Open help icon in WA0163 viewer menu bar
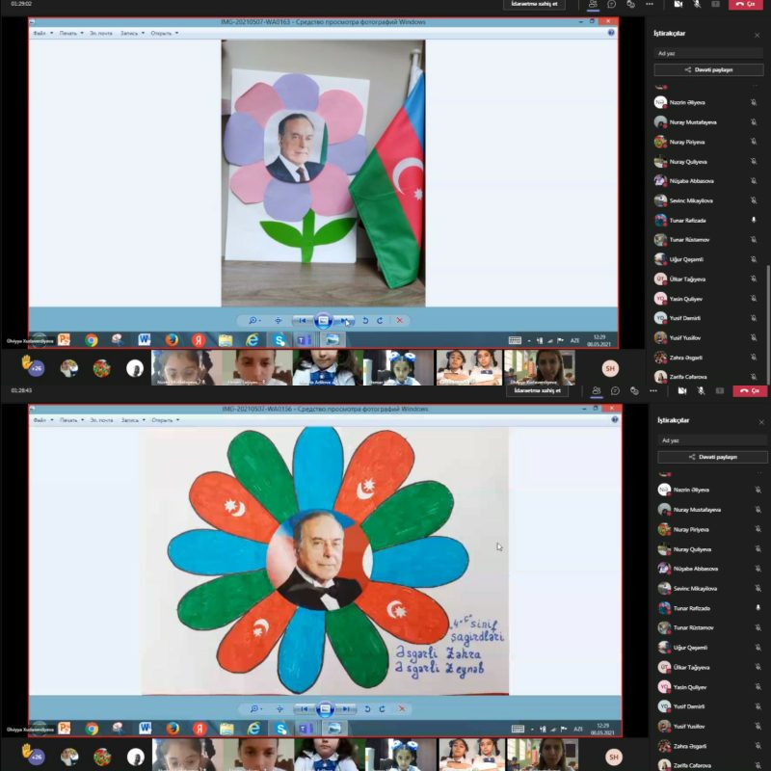 (x=611, y=33)
